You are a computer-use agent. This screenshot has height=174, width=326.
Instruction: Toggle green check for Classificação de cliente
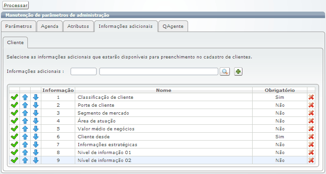tap(14, 97)
